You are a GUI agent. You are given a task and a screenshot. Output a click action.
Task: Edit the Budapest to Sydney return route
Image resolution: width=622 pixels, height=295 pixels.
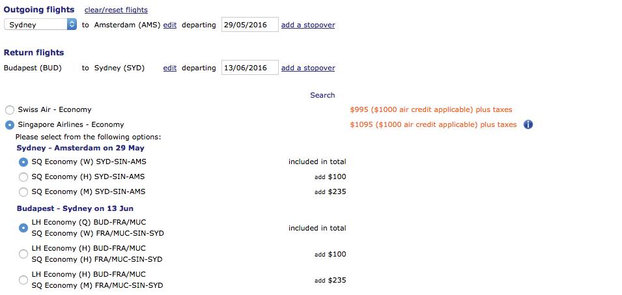coord(170,68)
